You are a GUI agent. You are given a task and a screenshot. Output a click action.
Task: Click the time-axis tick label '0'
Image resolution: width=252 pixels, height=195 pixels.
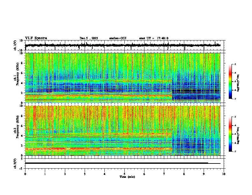click(x=25, y=174)
